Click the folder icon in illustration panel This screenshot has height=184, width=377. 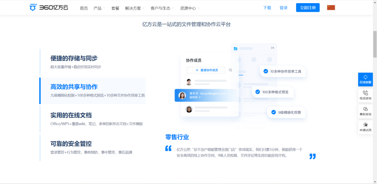click(235, 48)
